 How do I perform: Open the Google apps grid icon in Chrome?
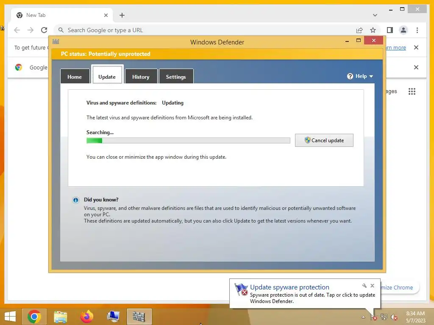(x=412, y=91)
